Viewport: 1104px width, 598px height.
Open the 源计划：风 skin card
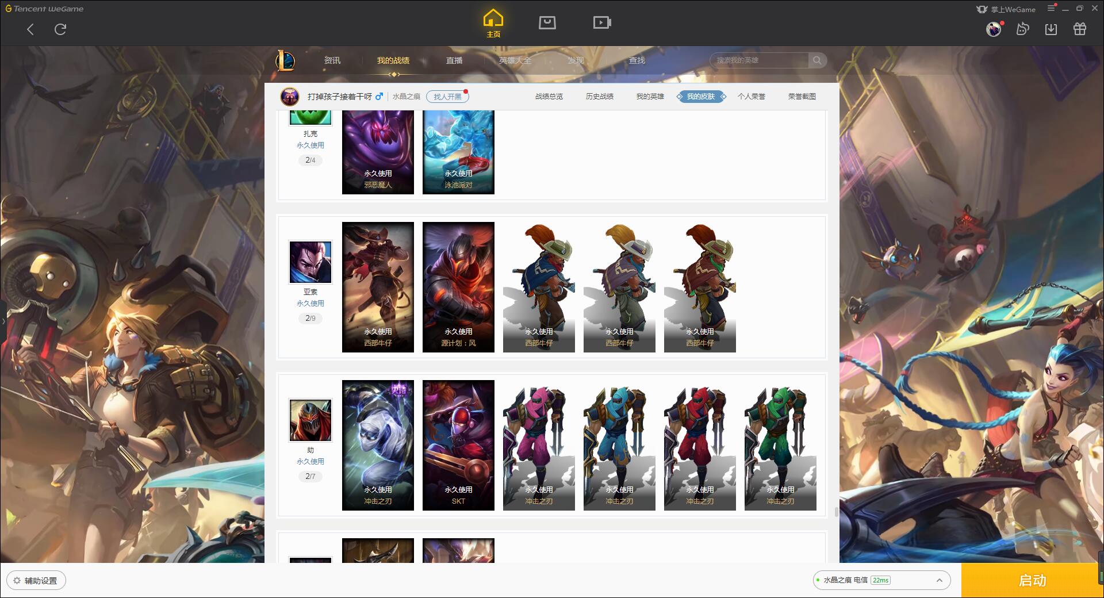(x=458, y=287)
